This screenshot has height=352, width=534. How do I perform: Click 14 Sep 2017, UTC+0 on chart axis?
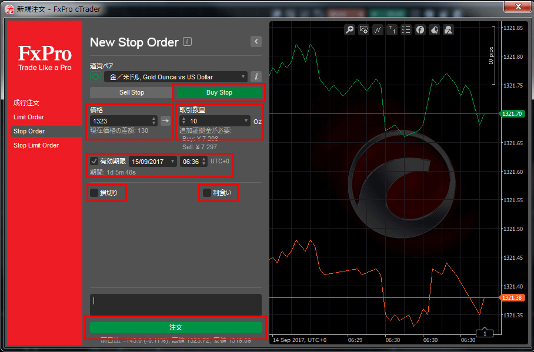300,340
